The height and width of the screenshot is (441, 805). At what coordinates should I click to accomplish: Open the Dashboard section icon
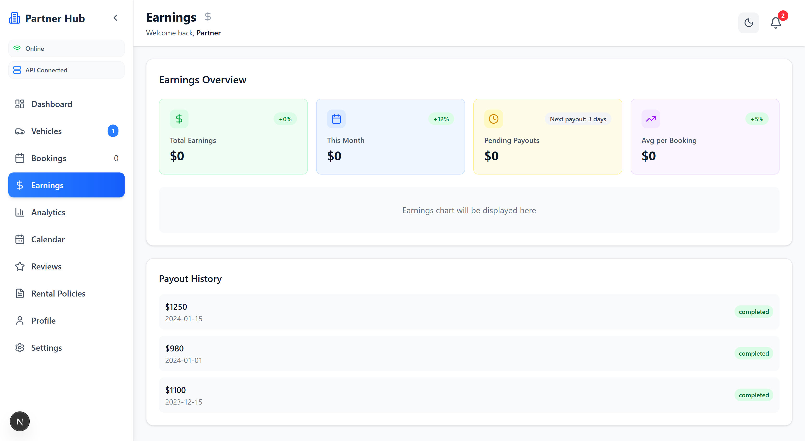20,104
